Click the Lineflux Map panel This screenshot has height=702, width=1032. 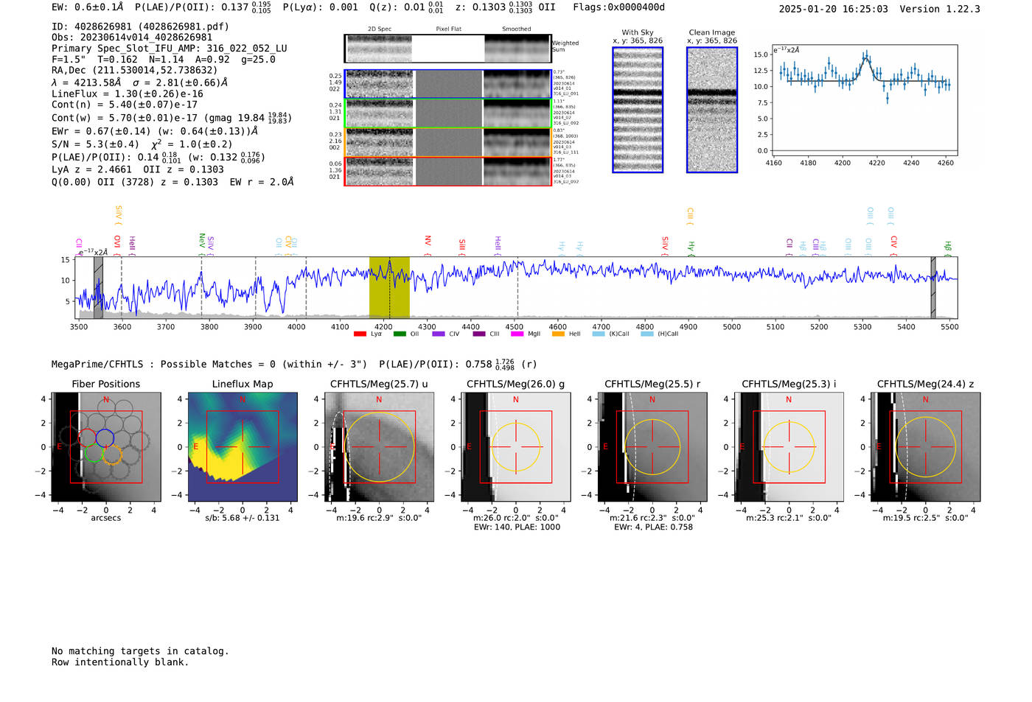(x=243, y=447)
